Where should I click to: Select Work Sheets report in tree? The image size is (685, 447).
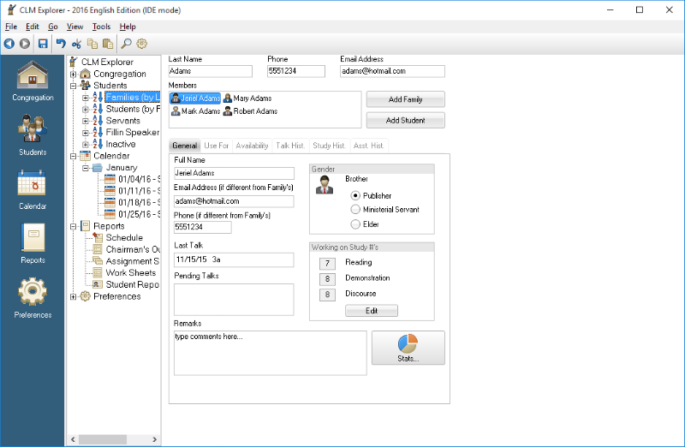click(131, 272)
